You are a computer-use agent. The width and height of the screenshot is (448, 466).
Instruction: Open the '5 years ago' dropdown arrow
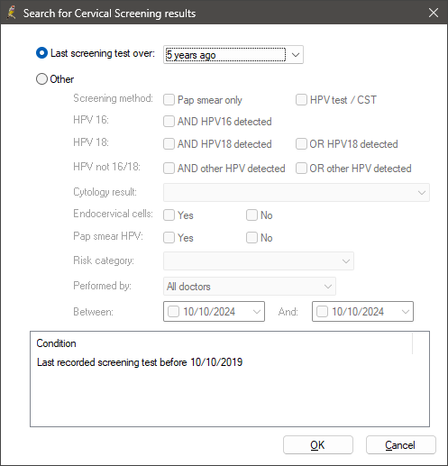point(296,55)
